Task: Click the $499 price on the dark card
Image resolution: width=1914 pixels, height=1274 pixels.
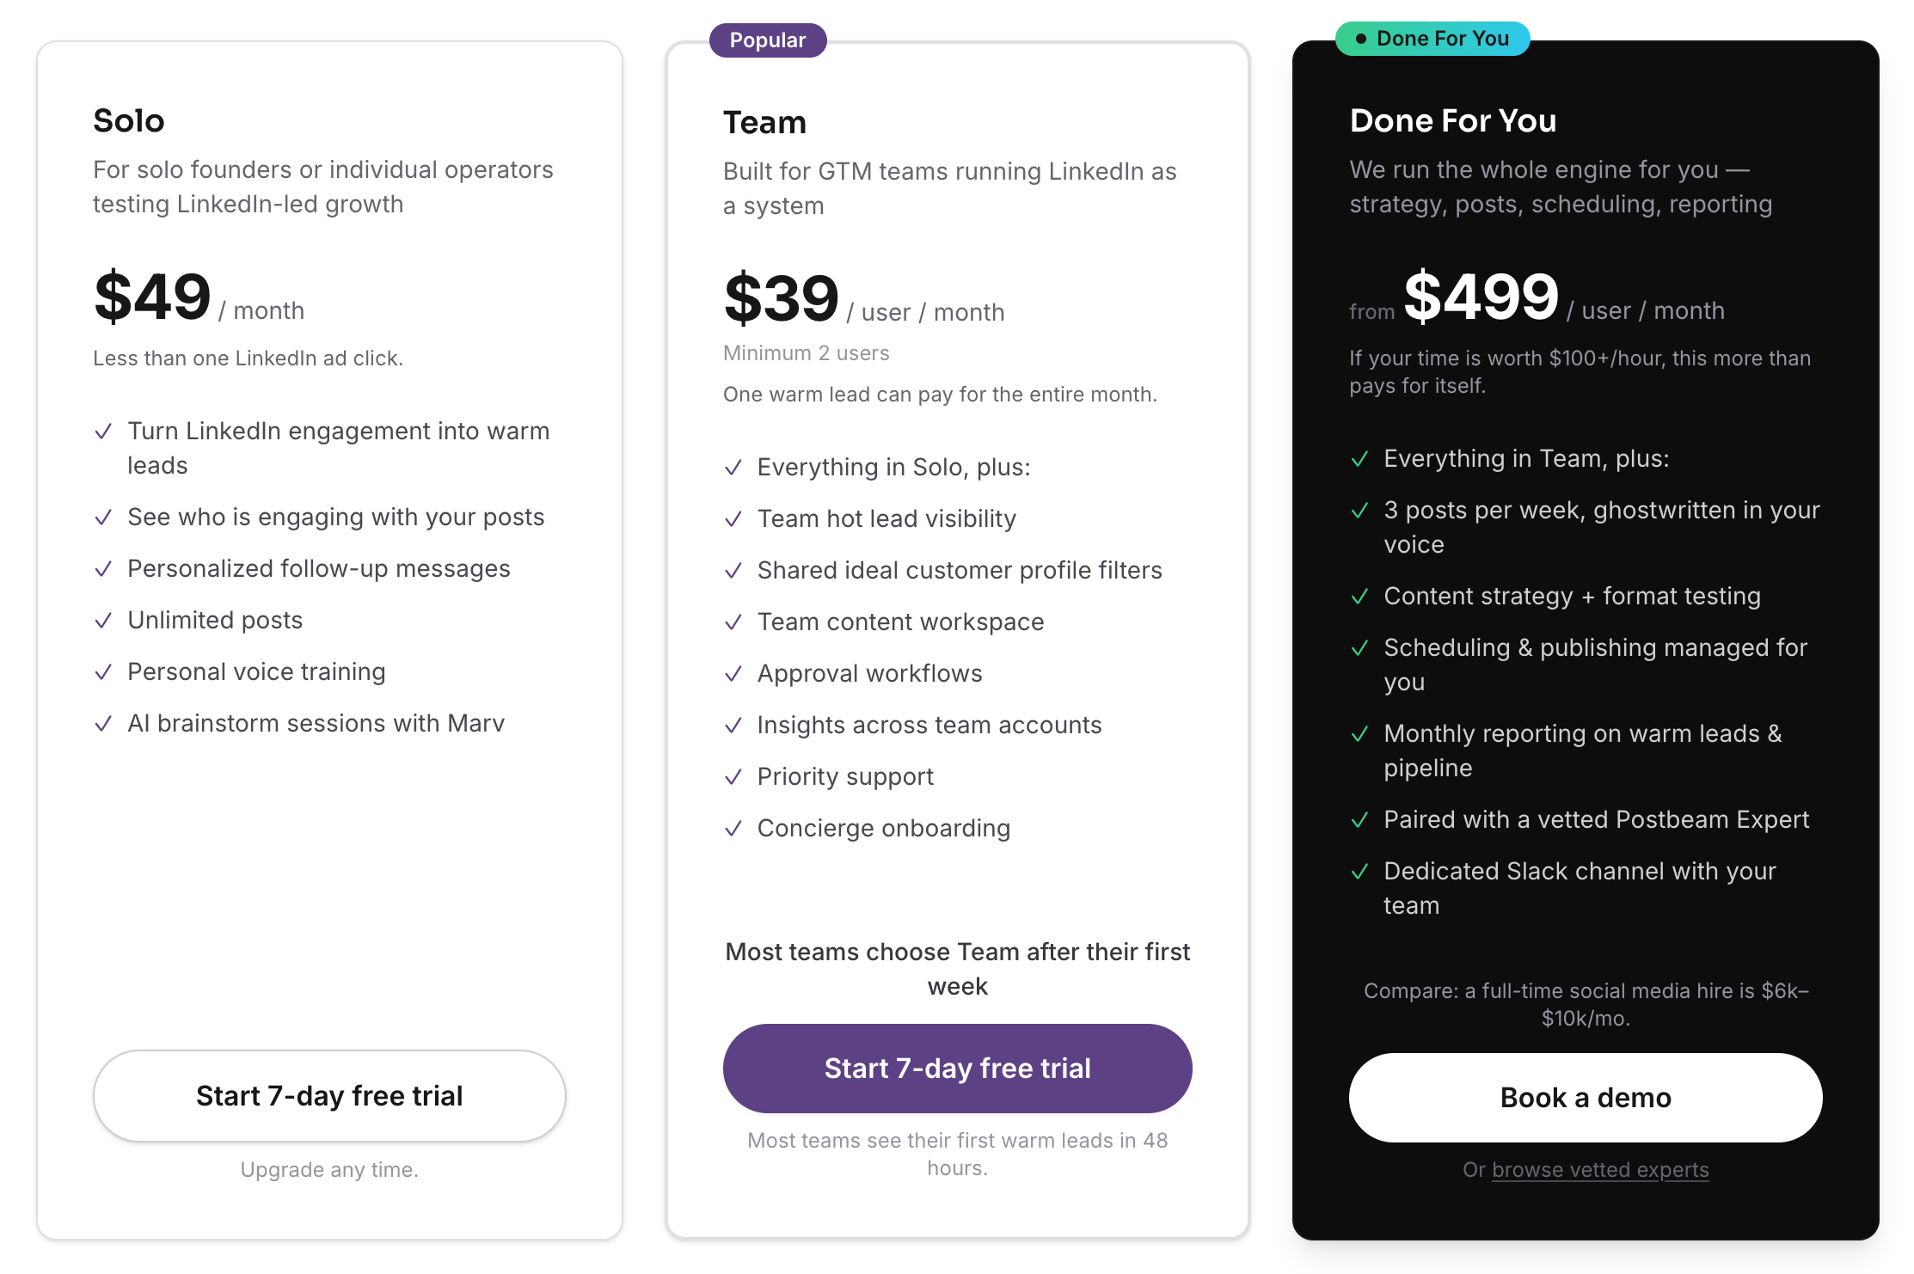Action: tap(1481, 297)
